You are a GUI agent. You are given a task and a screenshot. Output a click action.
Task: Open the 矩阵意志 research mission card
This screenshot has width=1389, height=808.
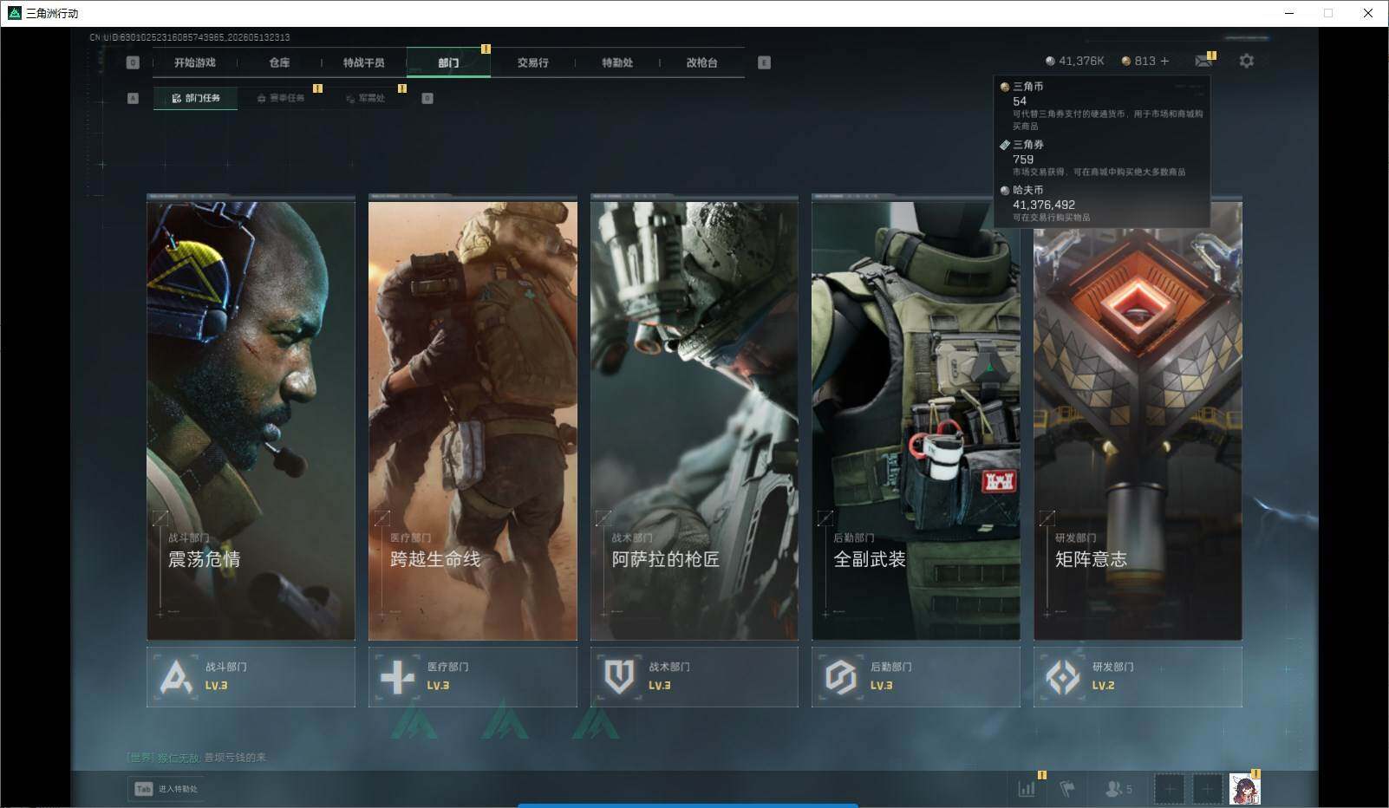pyautogui.click(x=1138, y=418)
